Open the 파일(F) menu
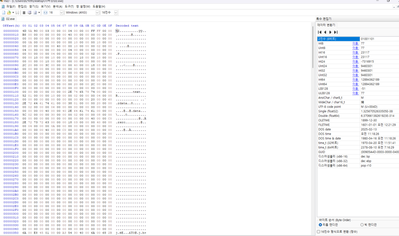399x236 pixels. point(11,6)
